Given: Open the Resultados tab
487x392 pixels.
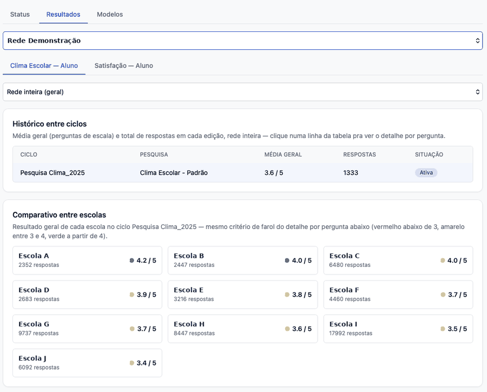Looking at the screenshot, I should click(63, 14).
